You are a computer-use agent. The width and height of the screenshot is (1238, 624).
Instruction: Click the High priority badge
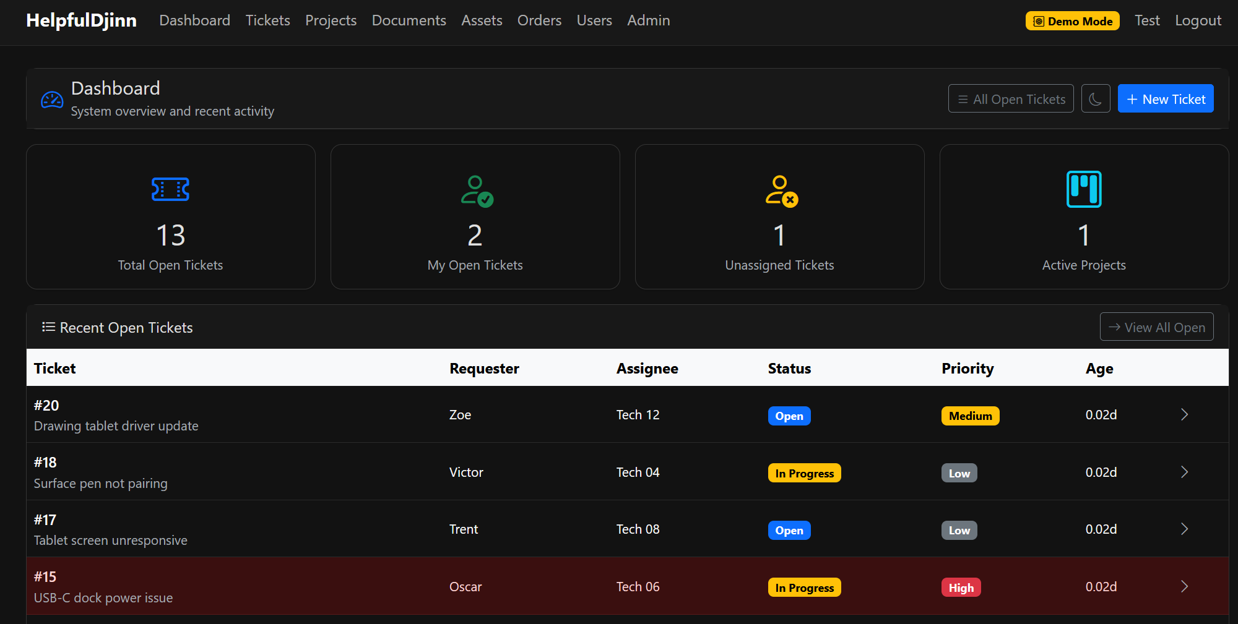(961, 588)
